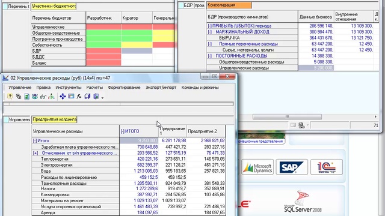Select the БДР tab beside Консолидация
The width and height of the screenshot is (385, 216).
(192, 5)
